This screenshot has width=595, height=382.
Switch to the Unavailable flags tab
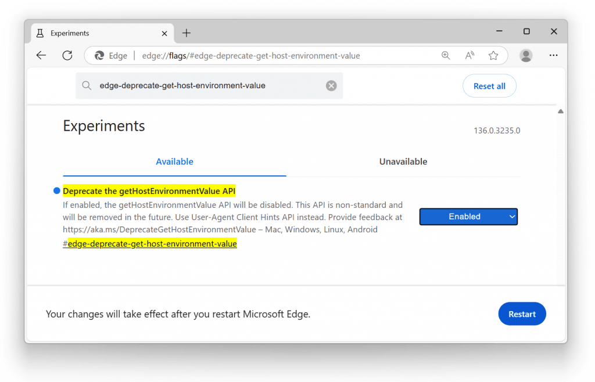(x=403, y=161)
